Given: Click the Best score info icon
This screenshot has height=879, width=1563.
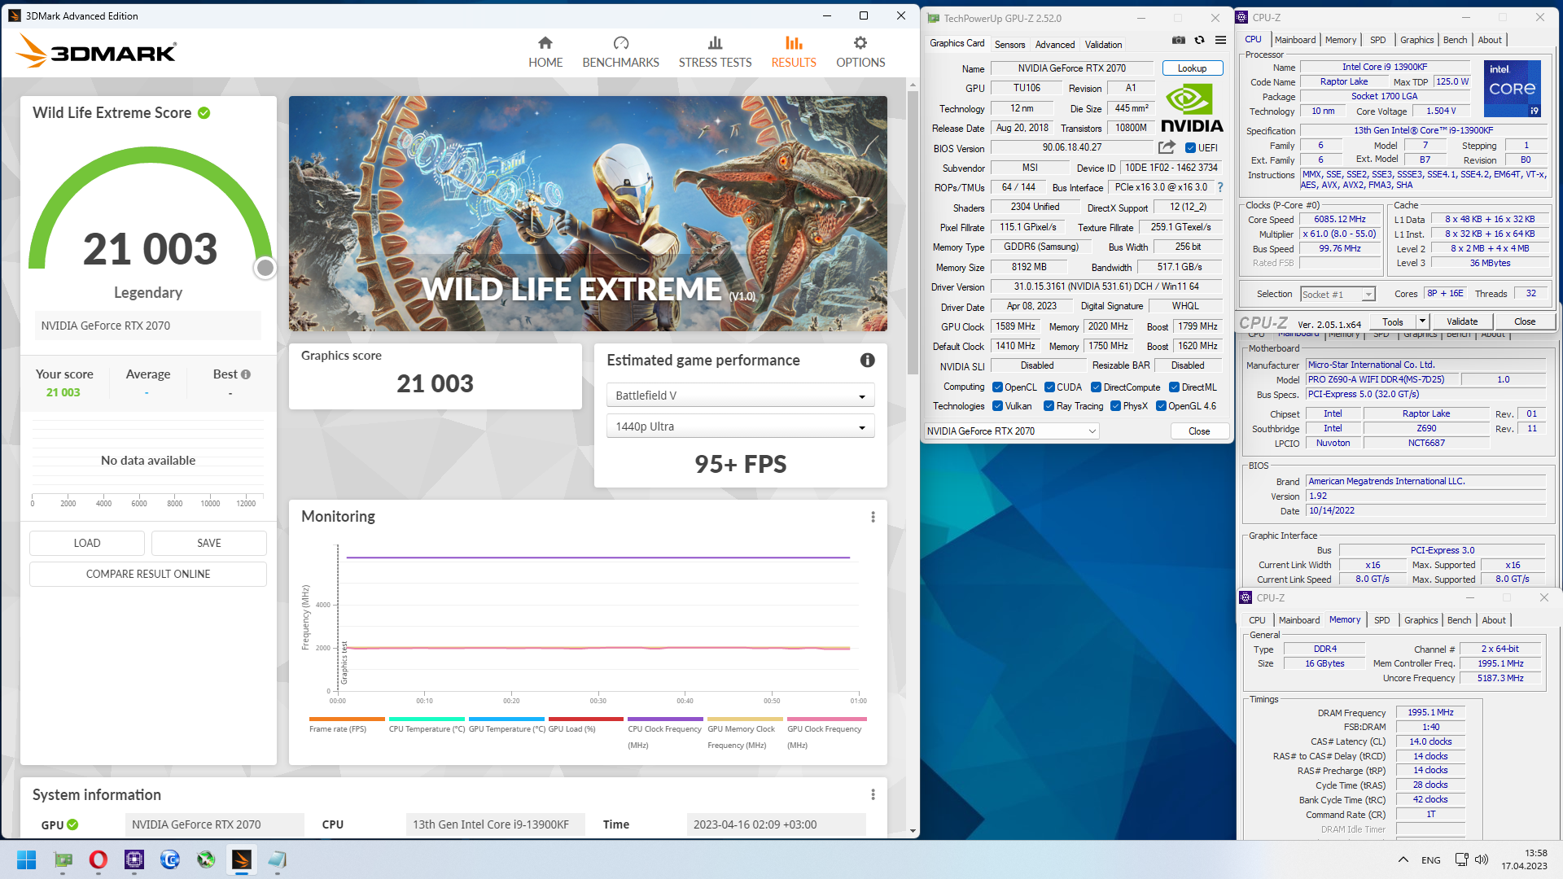Looking at the screenshot, I should [246, 374].
